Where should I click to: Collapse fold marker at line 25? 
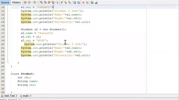8,62
